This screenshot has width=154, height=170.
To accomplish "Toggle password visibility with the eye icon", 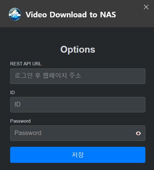I will pyautogui.click(x=138, y=133).
